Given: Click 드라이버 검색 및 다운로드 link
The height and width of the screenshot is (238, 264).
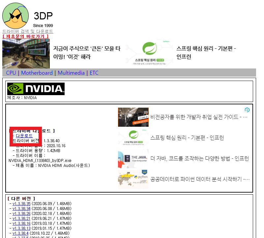Looking at the screenshot, I should click(x=28, y=32).
